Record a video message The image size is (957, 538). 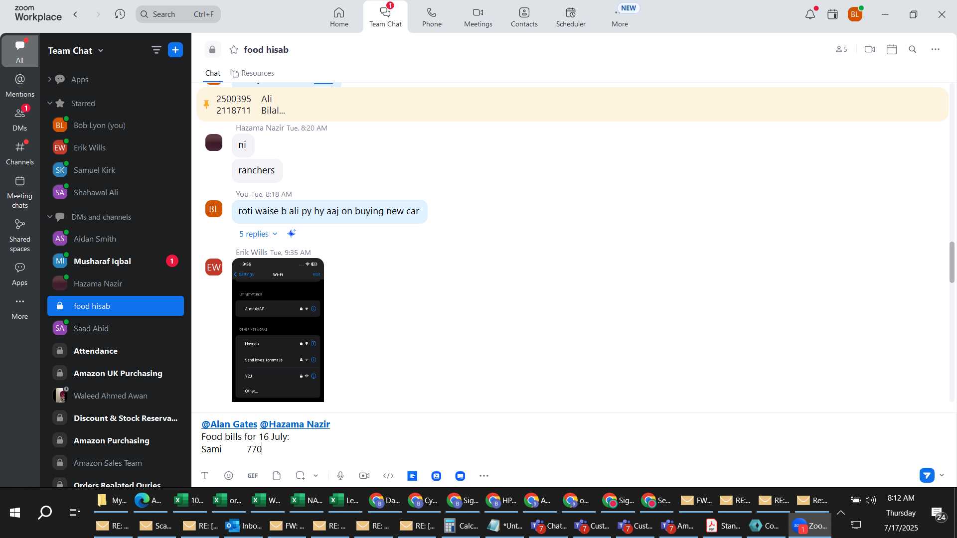[364, 476]
